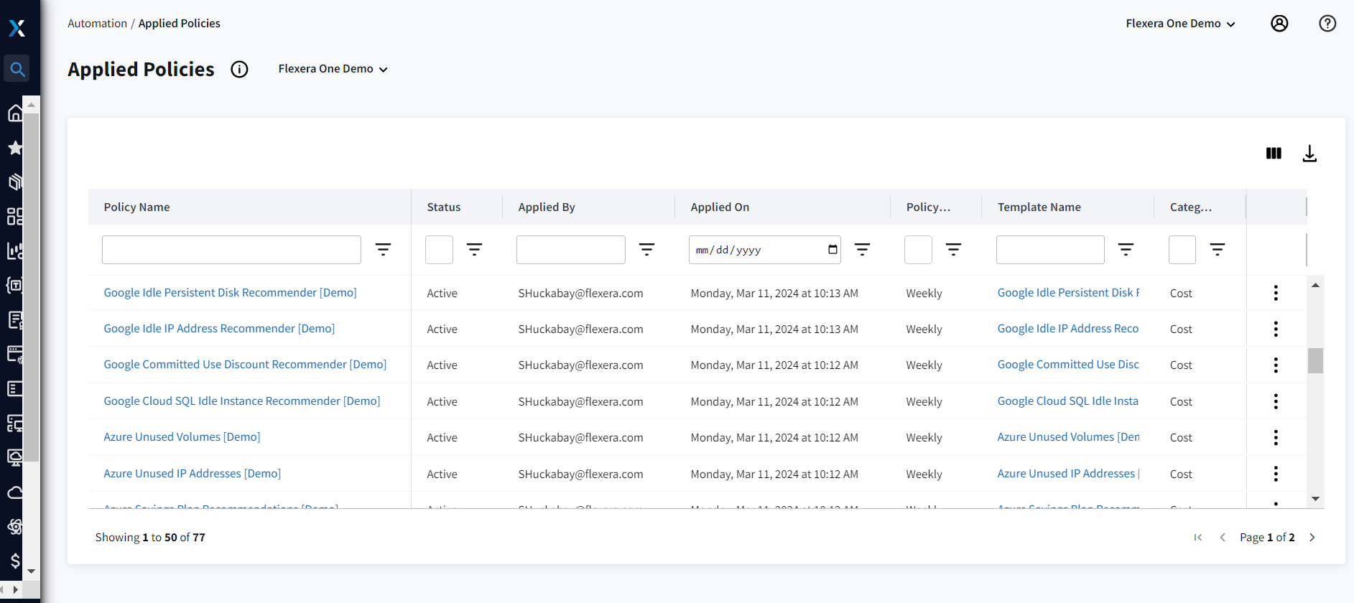Image resolution: width=1354 pixels, height=603 pixels.
Task: Open the user account profile icon
Action: 1279,24
